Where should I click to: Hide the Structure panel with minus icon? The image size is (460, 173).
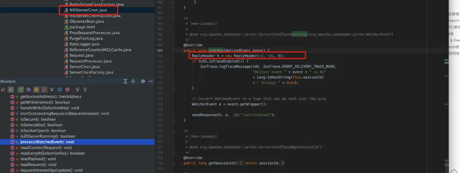[x=150, y=81]
